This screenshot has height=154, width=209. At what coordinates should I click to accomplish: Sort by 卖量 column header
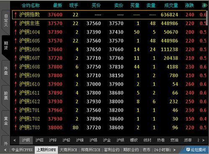pyautogui.click(x=151, y=5)
